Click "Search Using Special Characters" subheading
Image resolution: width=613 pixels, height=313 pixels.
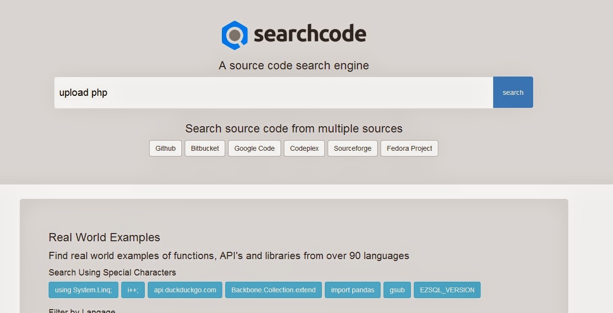112,273
